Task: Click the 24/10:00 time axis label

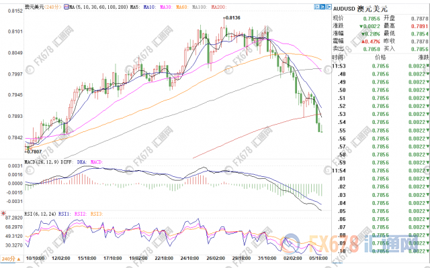Action: click(x=189, y=259)
